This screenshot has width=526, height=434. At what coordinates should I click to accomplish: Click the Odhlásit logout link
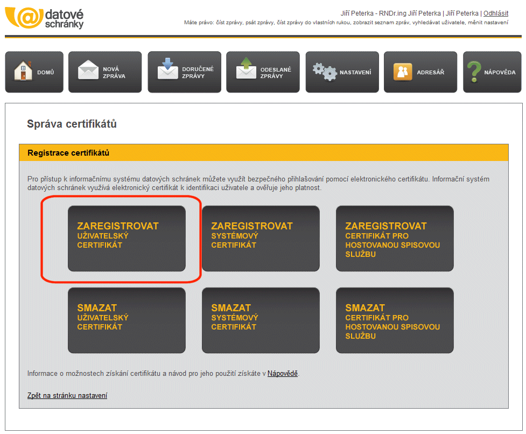click(495, 13)
